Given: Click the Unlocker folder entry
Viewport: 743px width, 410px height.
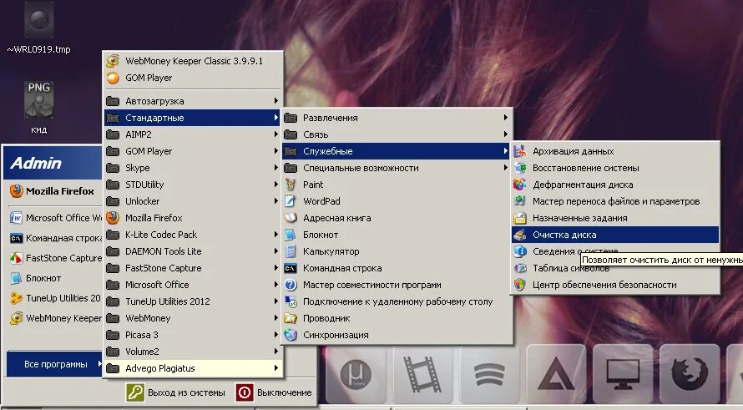Looking at the screenshot, I should (192, 201).
